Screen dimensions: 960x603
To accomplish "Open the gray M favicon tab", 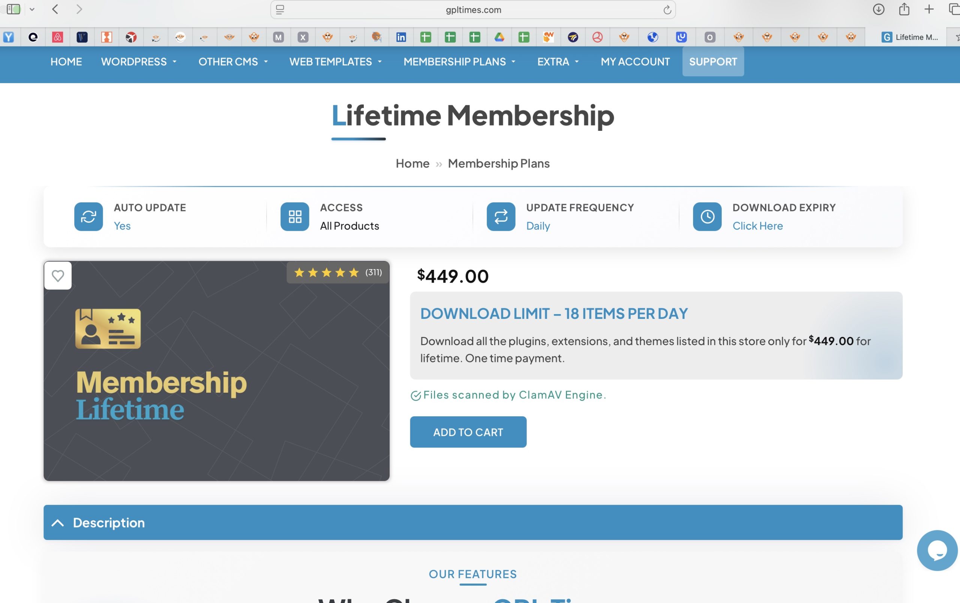I will [x=278, y=37].
